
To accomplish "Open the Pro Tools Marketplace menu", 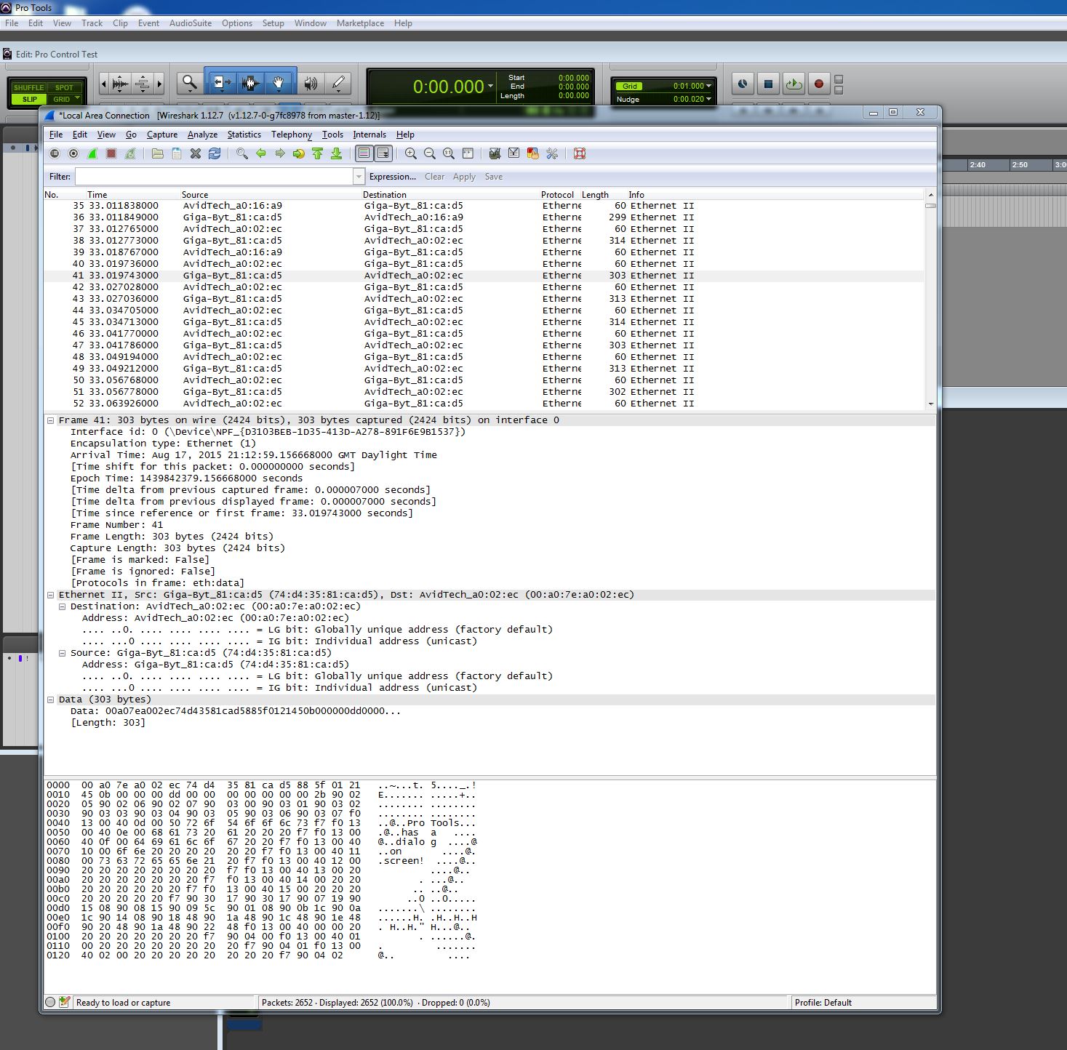I will click(360, 23).
